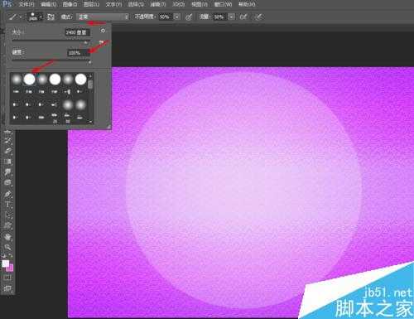Select third brush thumbnail in top row
The width and height of the screenshot is (414, 319).
pos(42,80)
